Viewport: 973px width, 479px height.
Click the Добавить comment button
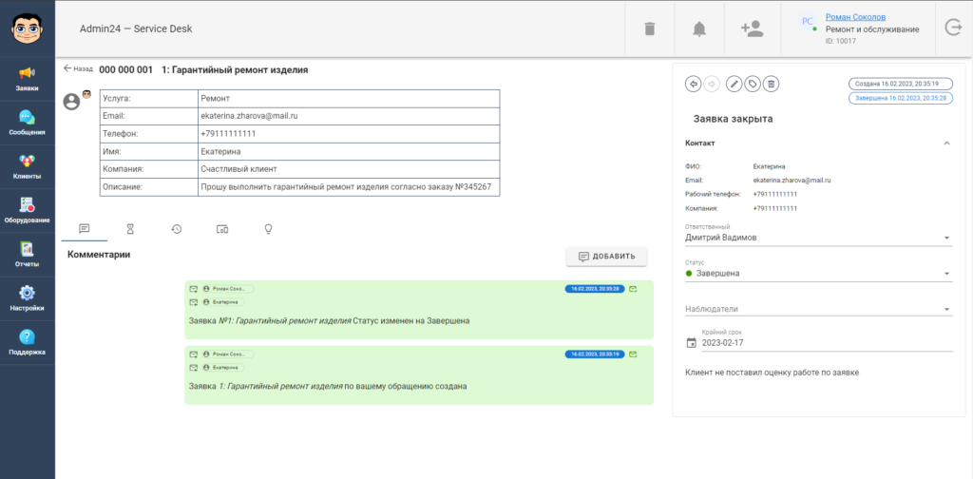[606, 257]
